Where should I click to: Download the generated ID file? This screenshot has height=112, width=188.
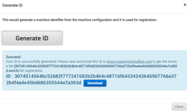95,83
